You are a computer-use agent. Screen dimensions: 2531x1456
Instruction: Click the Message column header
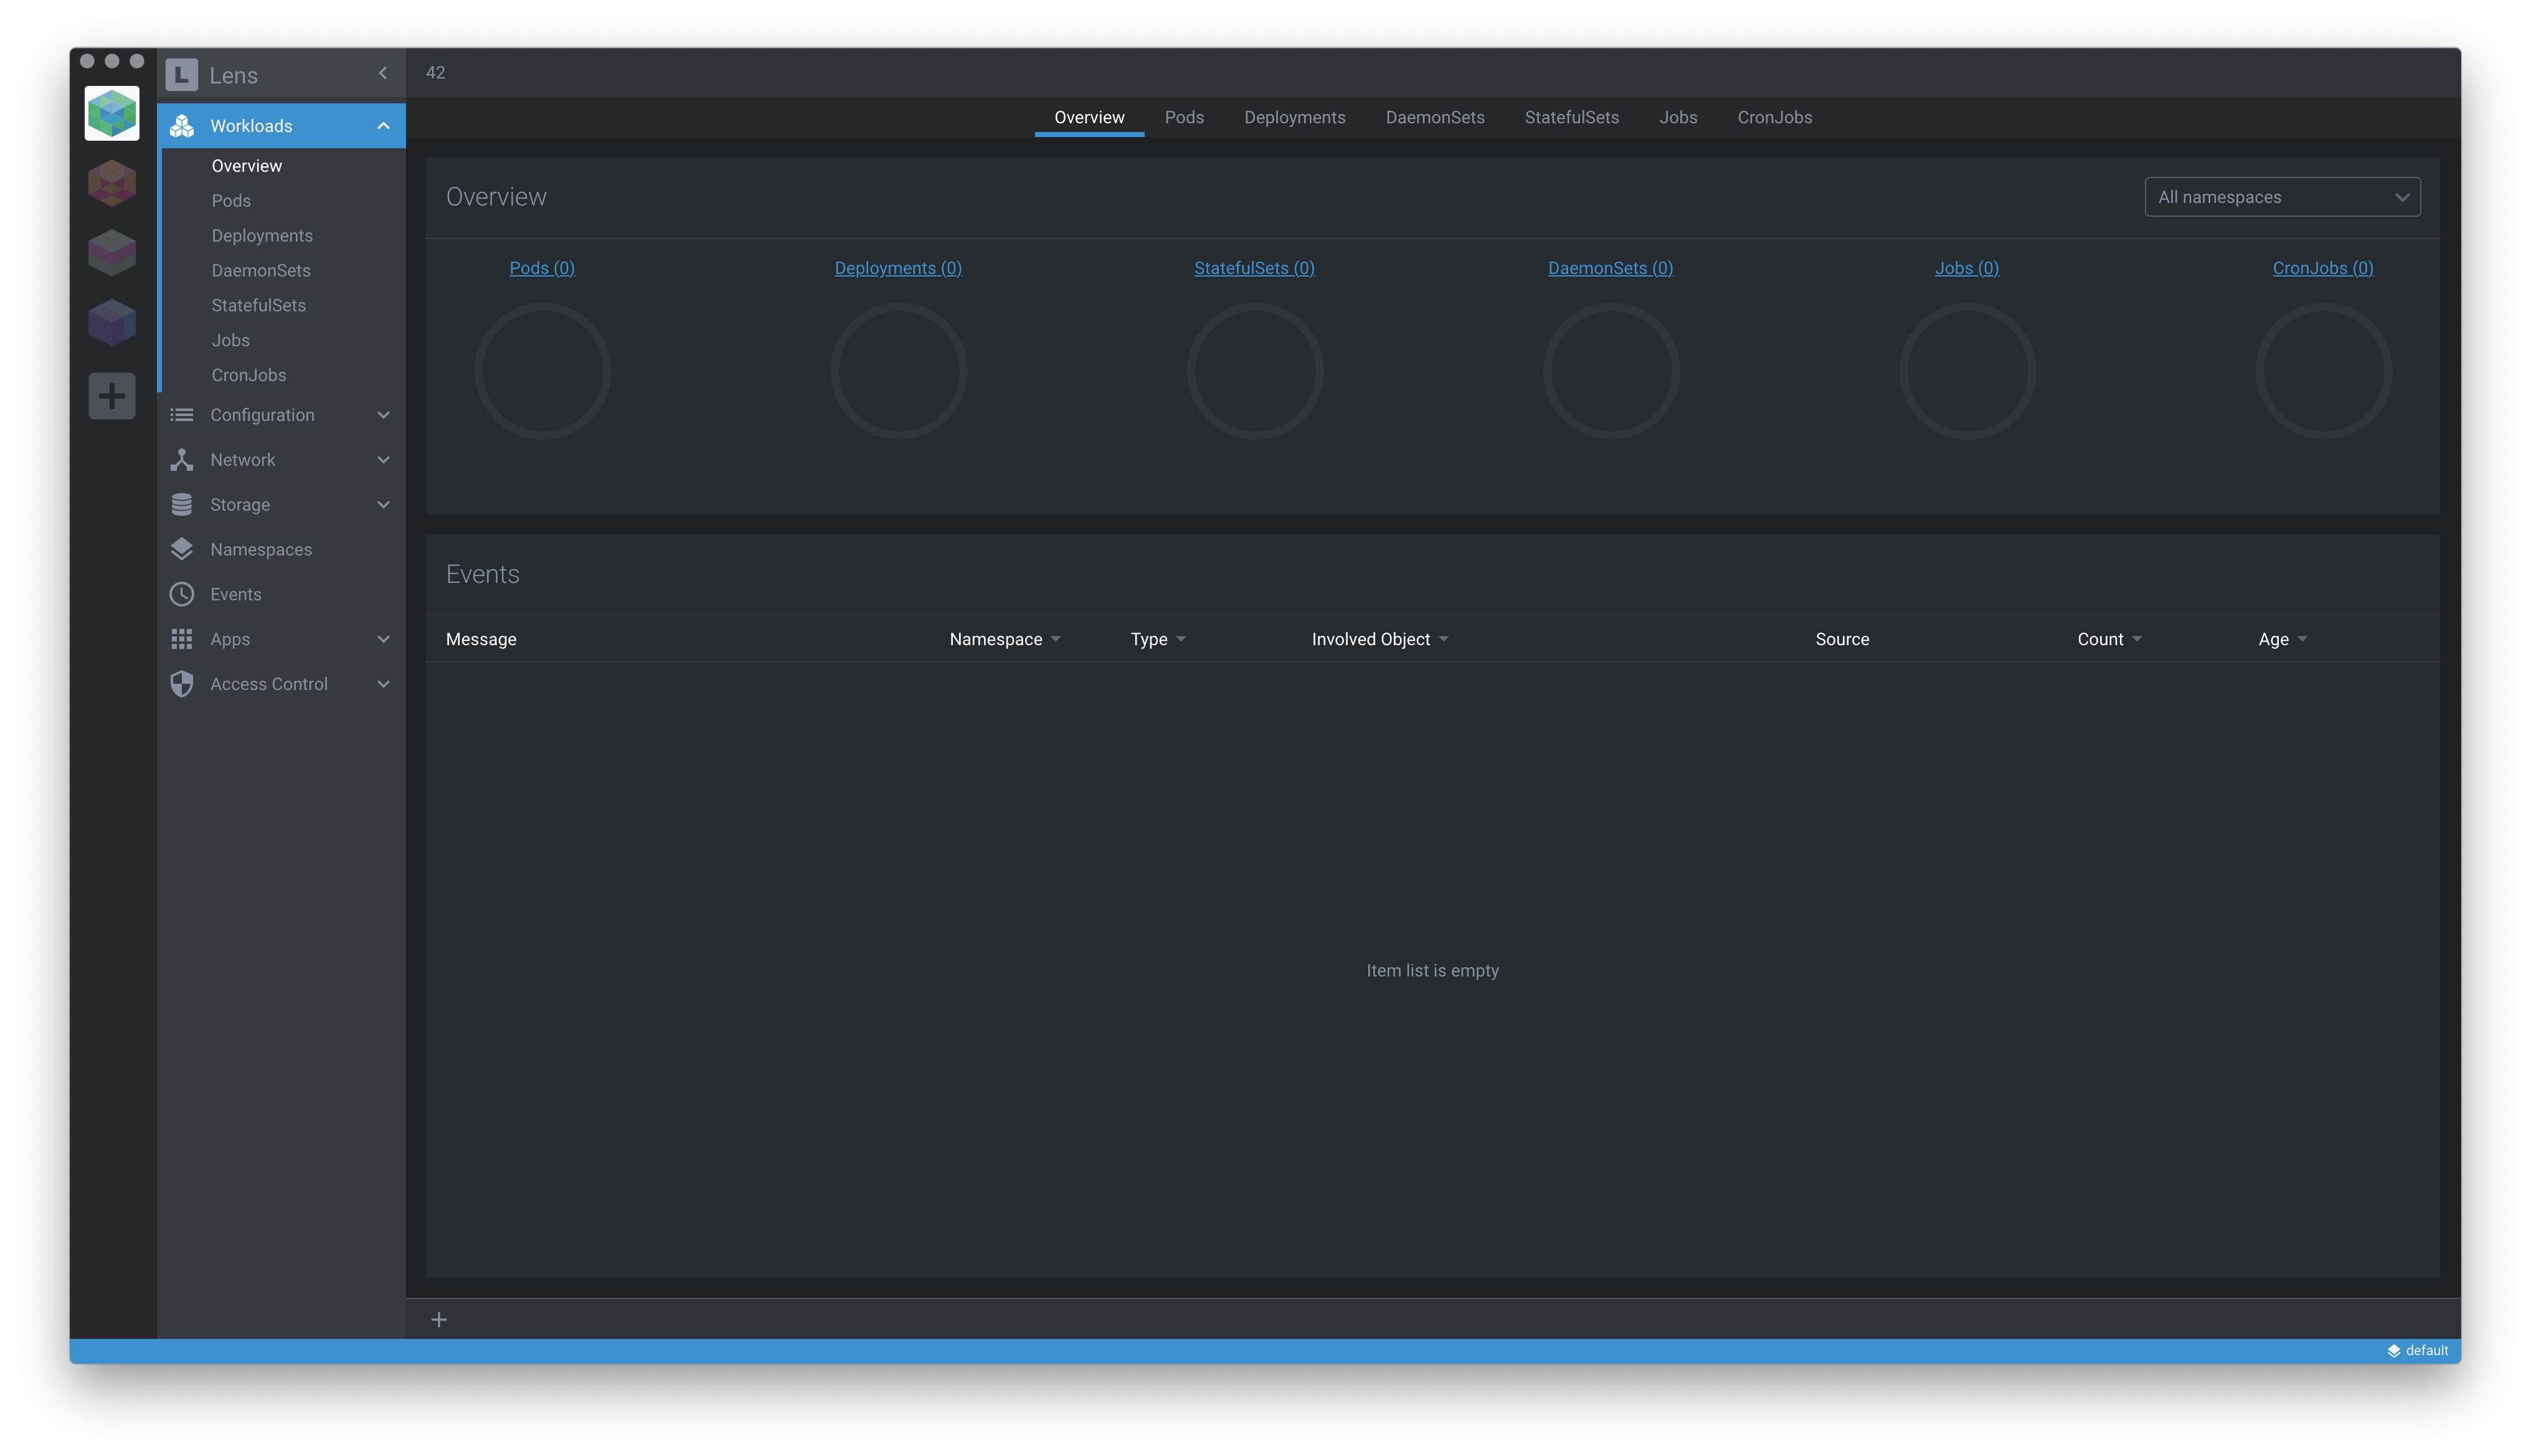pyautogui.click(x=481, y=639)
